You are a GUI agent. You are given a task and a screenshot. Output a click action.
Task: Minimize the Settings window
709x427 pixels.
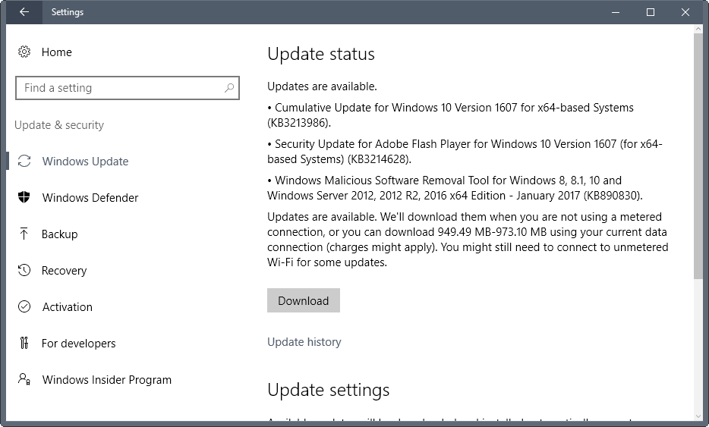pyautogui.click(x=616, y=12)
